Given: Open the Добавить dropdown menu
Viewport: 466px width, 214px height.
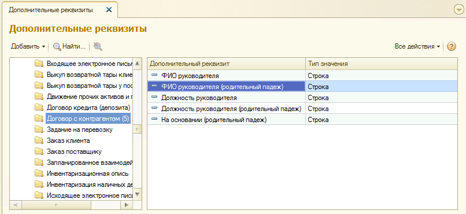Looking at the screenshot, I should coord(28,46).
